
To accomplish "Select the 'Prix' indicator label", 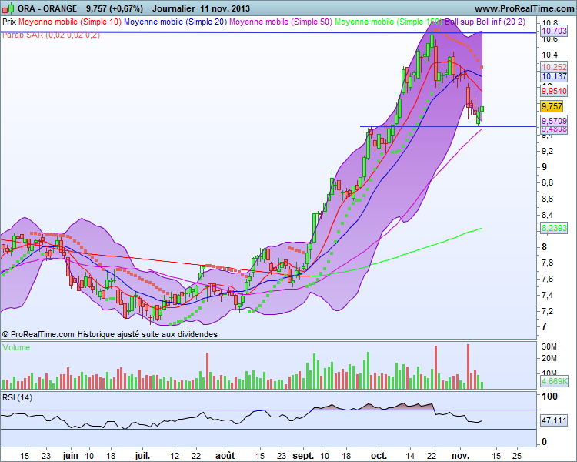I will (9, 22).
